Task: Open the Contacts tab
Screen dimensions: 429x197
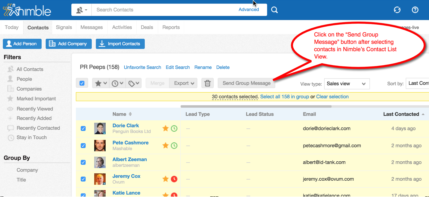Action: (38, 28)
